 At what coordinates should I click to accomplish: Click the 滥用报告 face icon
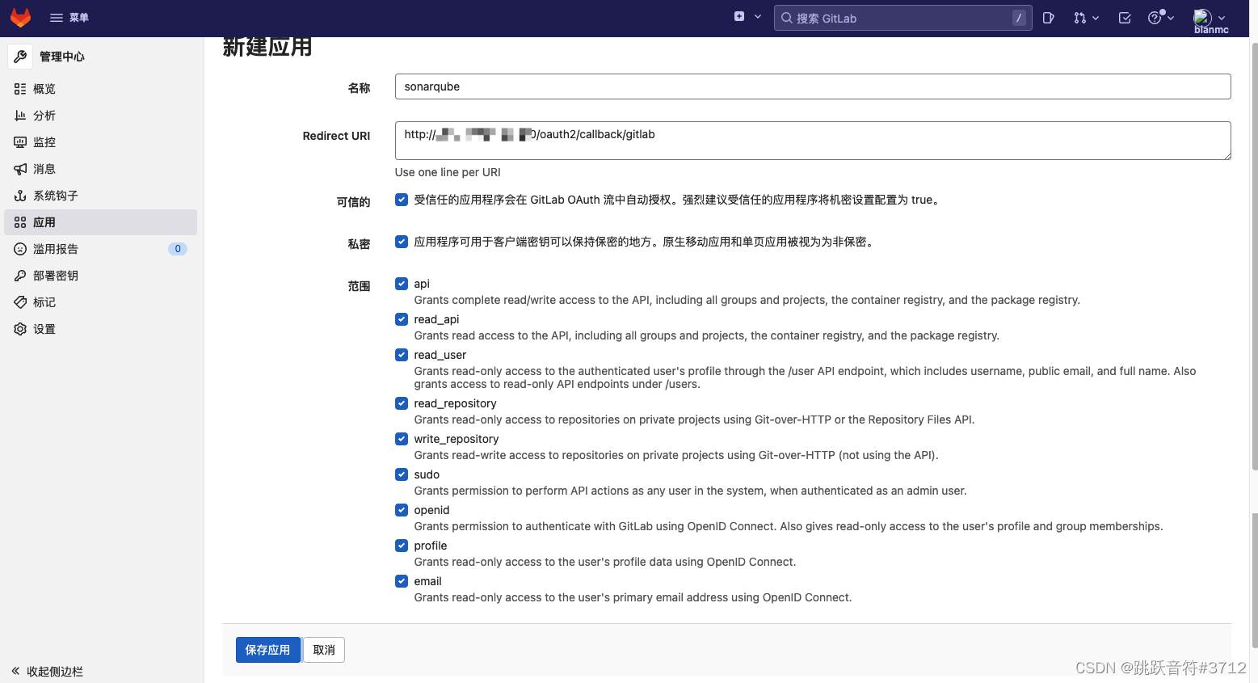(20, 249)
